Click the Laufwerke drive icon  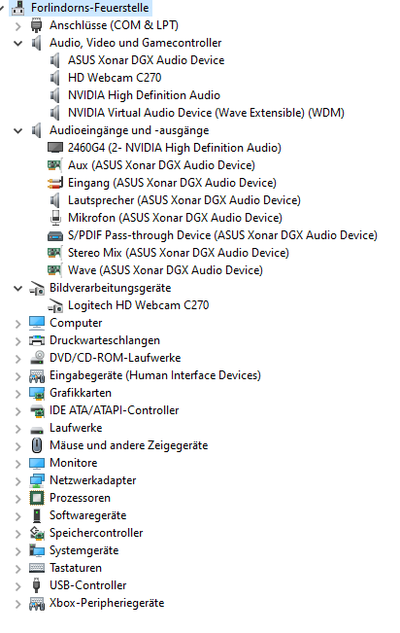coord(37,430)
